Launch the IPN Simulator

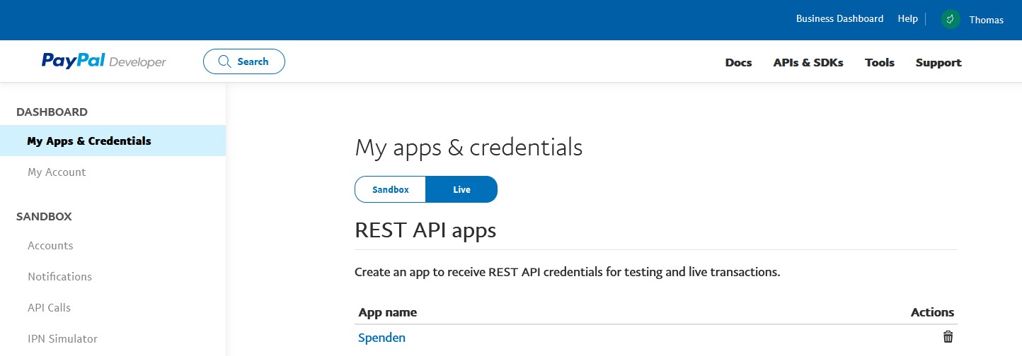pos(62,338)
